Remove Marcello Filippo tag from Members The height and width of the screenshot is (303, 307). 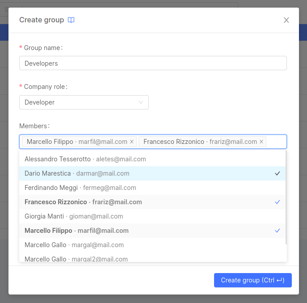132,142
